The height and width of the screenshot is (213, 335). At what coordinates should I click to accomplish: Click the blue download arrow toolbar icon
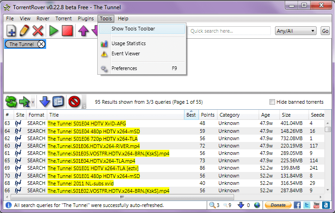(x=45, y=101)
